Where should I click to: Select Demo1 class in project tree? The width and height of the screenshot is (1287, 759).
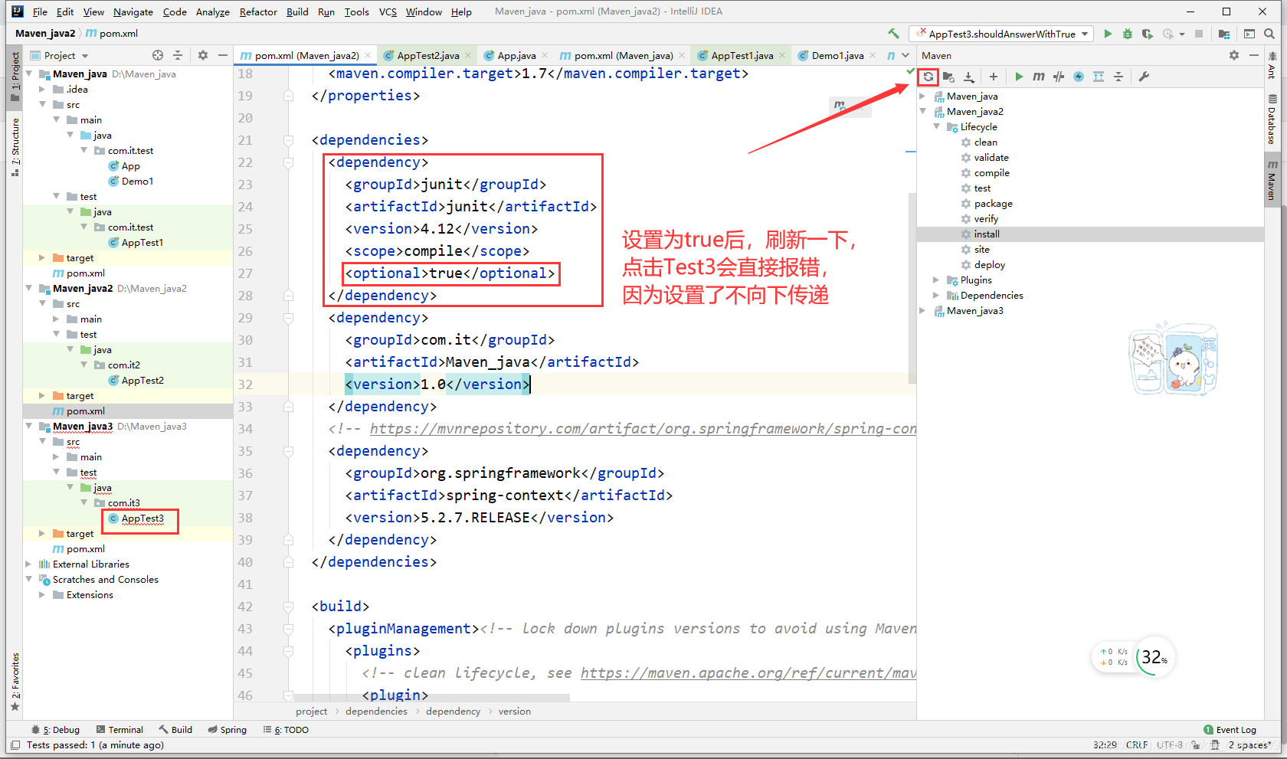tap(137, 182)
